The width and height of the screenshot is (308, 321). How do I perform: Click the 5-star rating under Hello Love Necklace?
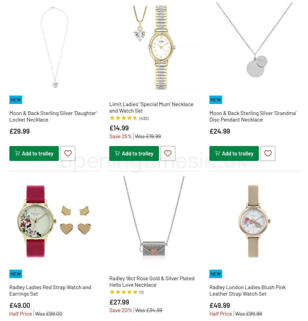[123, 292]
